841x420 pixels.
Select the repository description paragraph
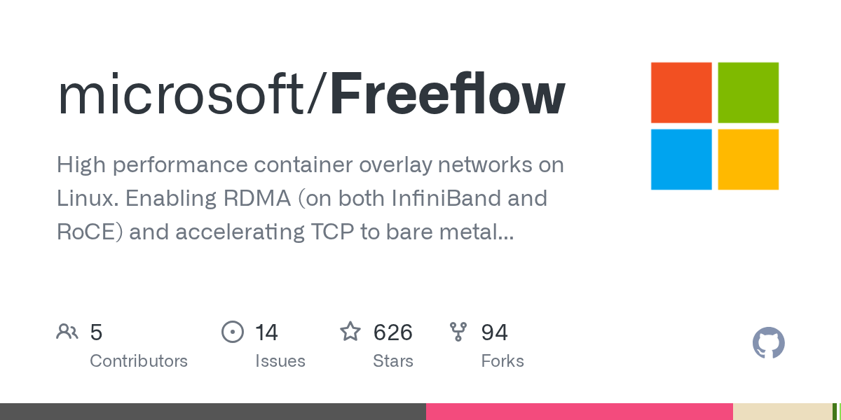point(310,198)
